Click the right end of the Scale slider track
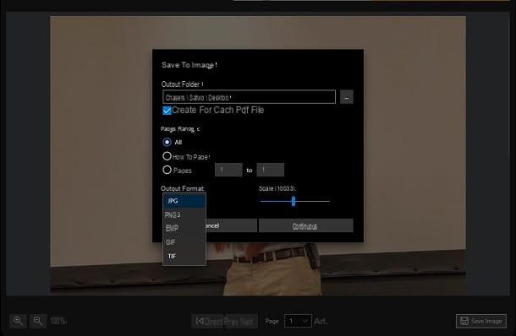516x336 pixels. point(328,201)
